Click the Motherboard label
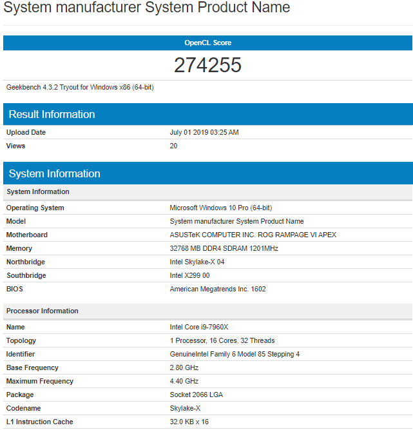The width and height of the screenshot is (413, 430). click(x=27, y=235)
